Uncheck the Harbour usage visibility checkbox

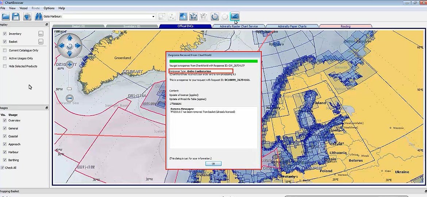tap(5, 152)
